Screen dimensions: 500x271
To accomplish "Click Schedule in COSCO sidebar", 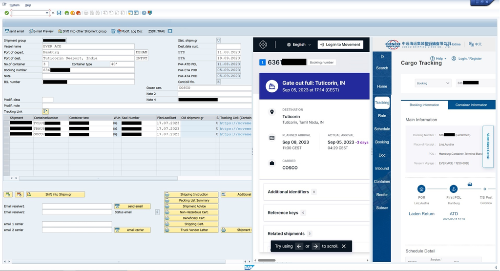I will [x=382, y=129].
